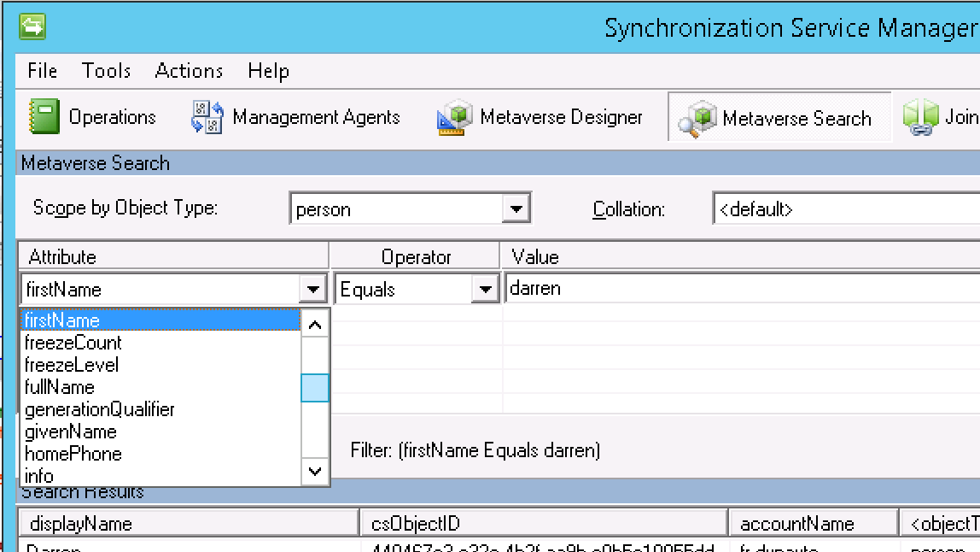Click the green app icon in title bar
This screenshot has width=980, height=552.
[x=32, y=27]
